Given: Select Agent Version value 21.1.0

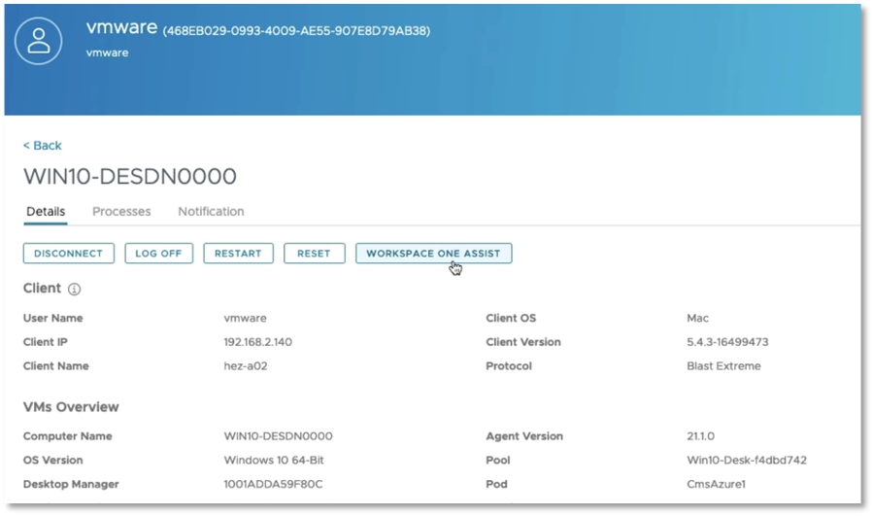Looking at the screenshot, I should coord(700,436).
